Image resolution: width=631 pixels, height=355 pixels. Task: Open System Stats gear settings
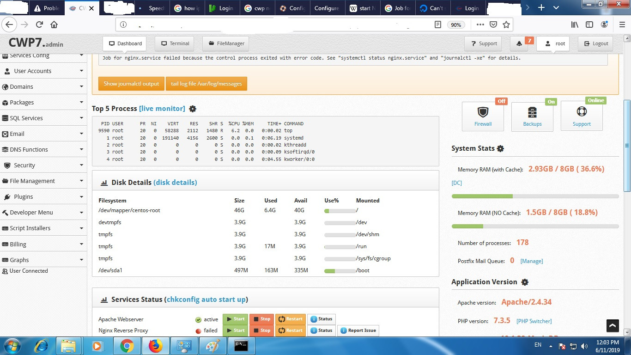pos(500,148)
